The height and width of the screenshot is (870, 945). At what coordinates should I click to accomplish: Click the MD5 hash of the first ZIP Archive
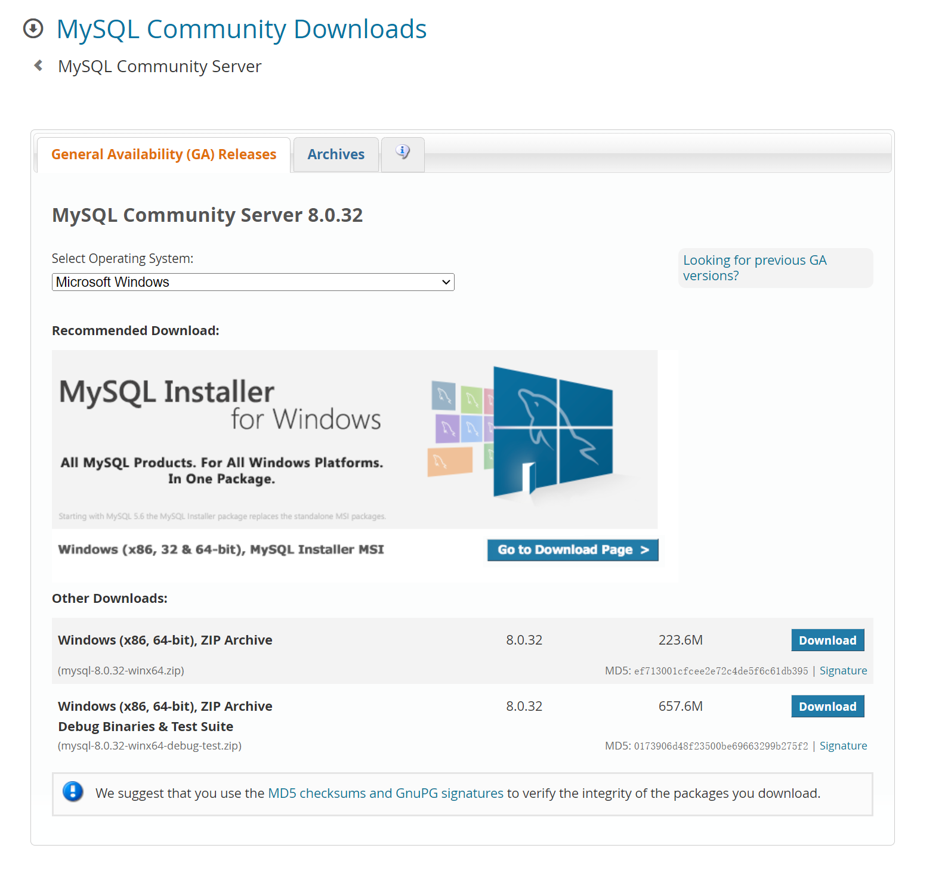coord(720,671)
